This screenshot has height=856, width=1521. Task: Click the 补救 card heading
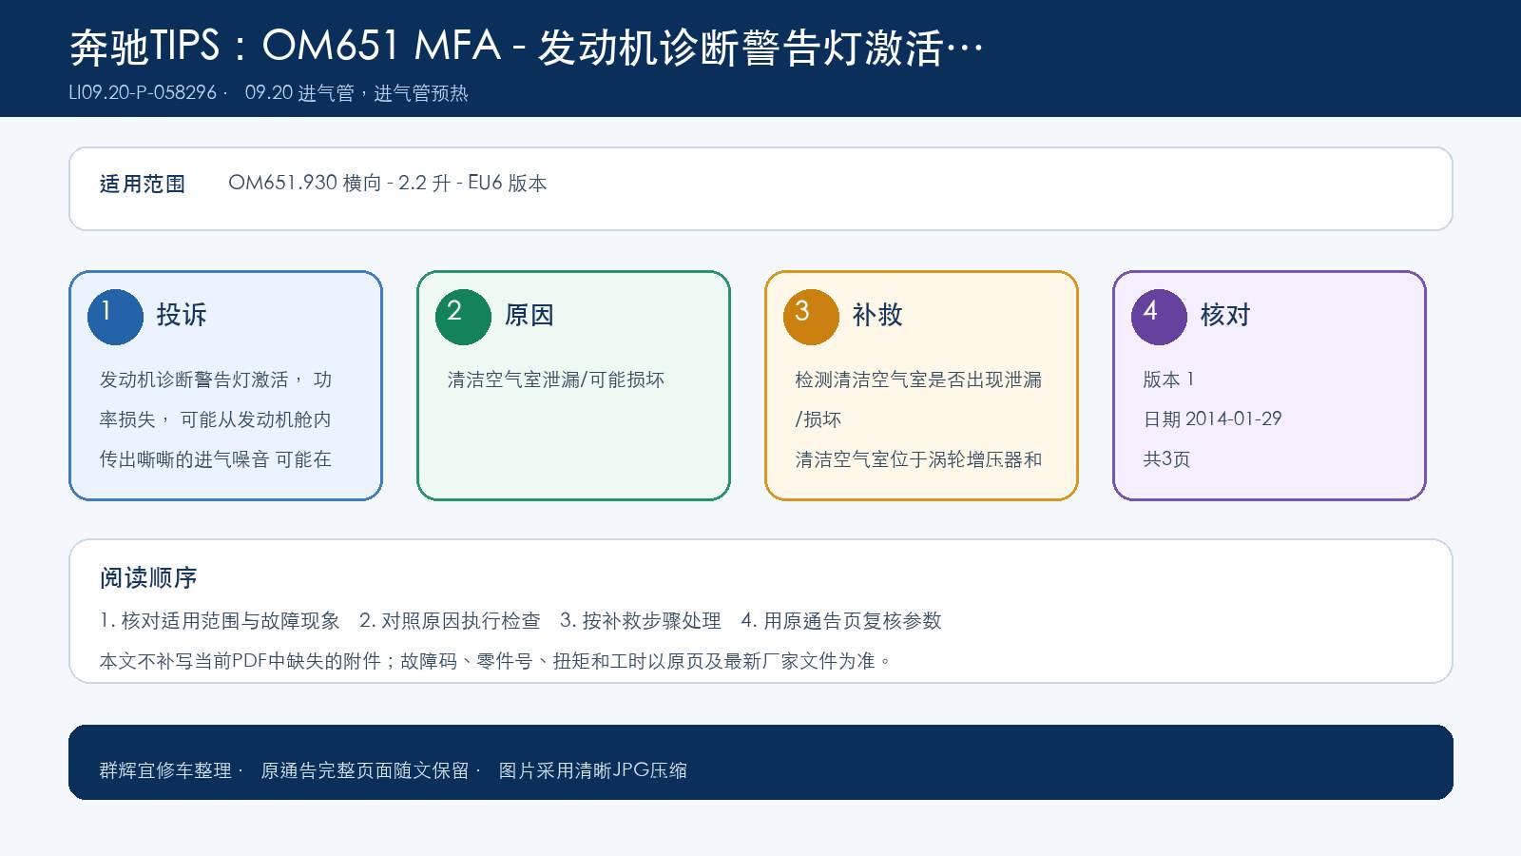pos(877,315)
